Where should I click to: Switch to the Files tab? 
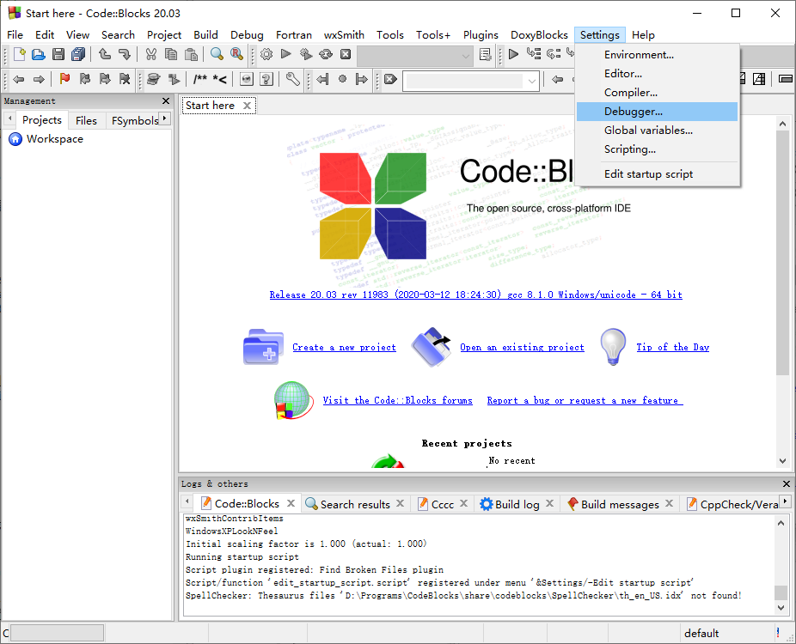(x=86, y=121)
